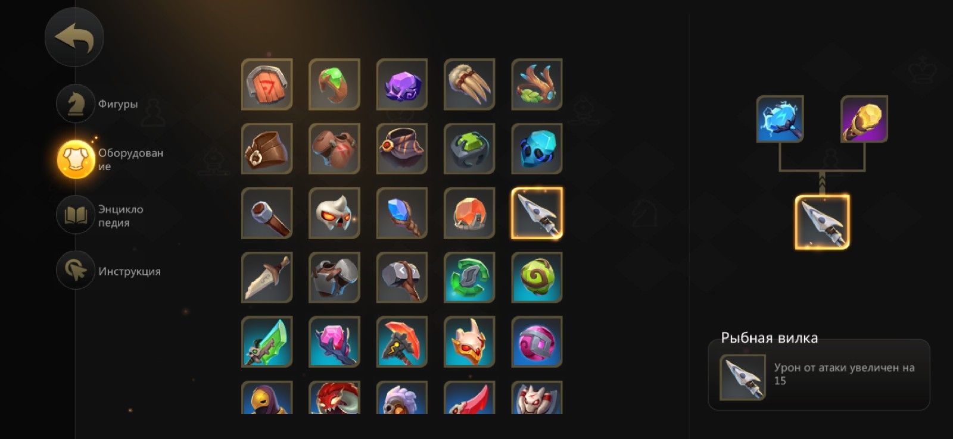Viewport: 953px width, 439px height.
Task: Select the stone hammer item
Action: coord(402,277)
